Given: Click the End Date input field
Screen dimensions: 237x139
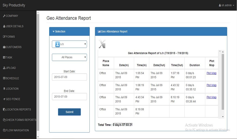Looking at the screenshot, I should [69, 97].
